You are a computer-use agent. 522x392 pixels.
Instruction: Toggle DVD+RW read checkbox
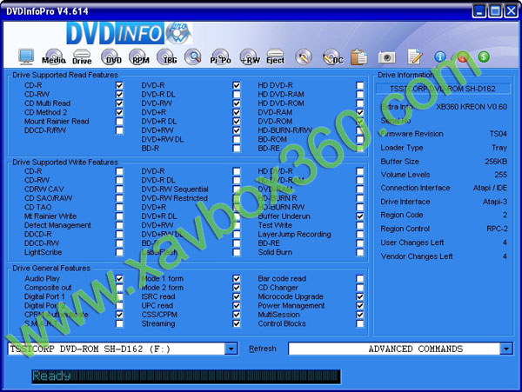pos(237,130)
